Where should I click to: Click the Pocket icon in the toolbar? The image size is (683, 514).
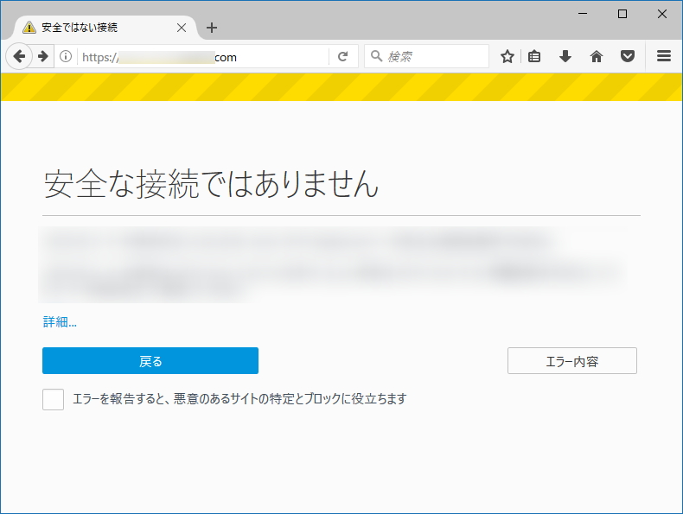(628, 56)
